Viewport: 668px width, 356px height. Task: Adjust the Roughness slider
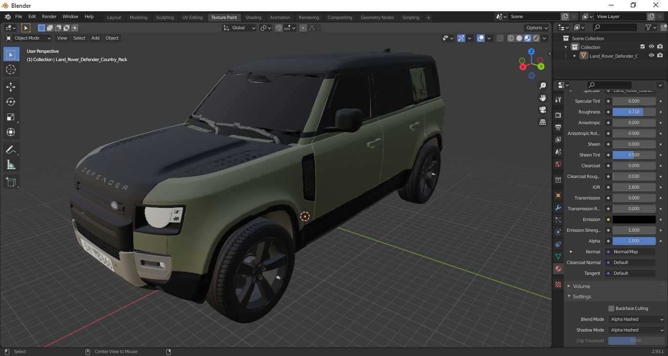634,112
